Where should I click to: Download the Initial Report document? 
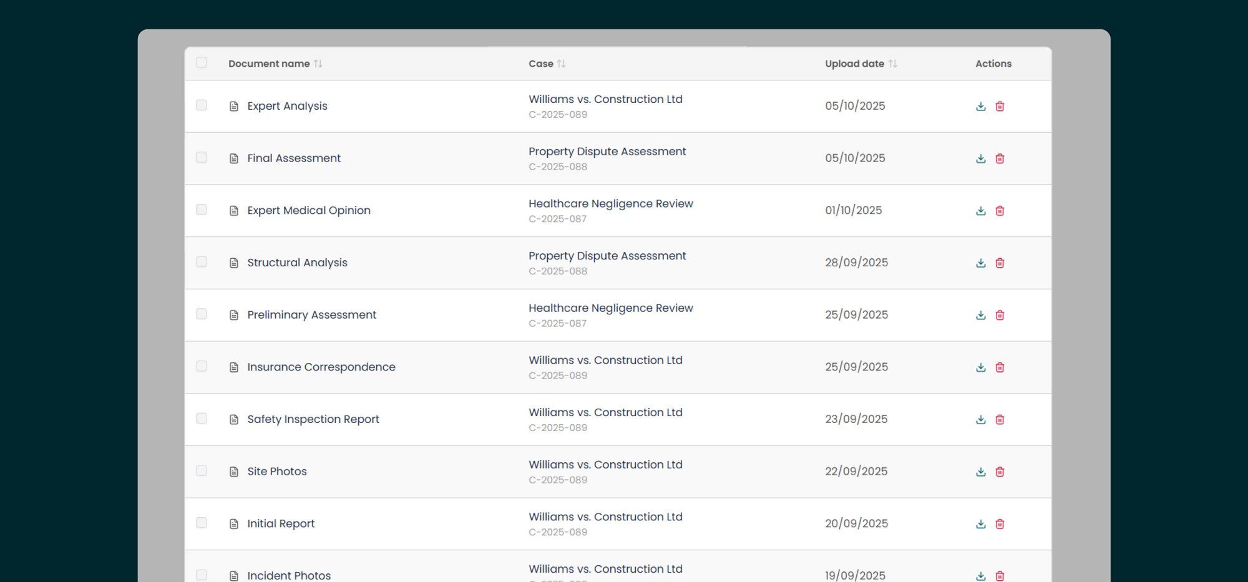pos(981,524)
